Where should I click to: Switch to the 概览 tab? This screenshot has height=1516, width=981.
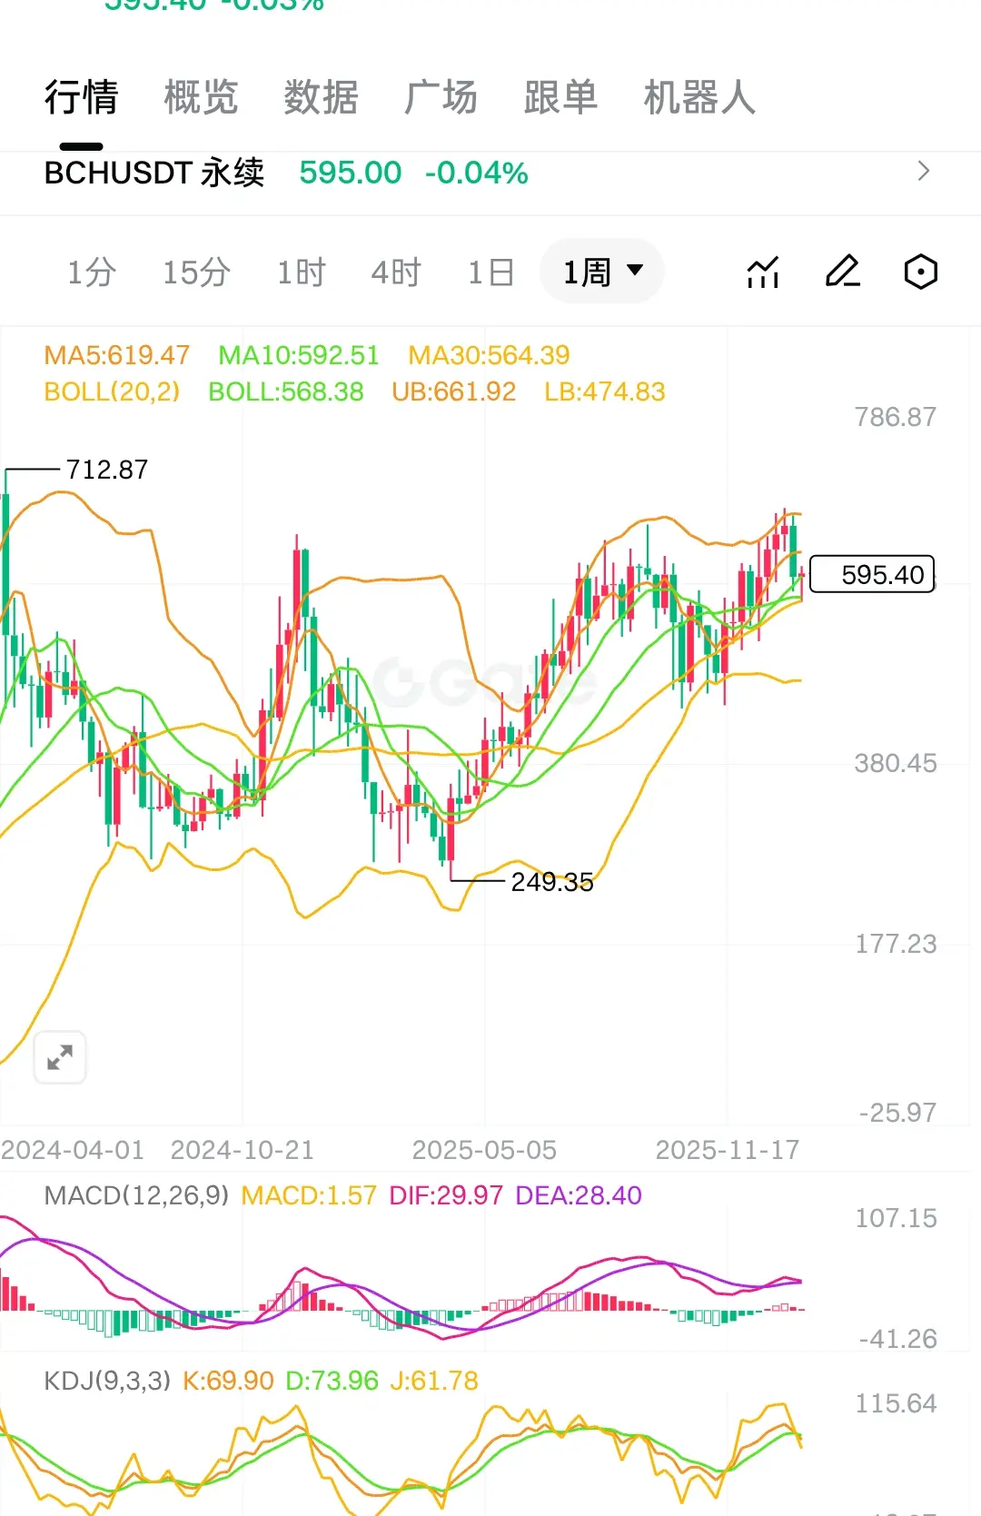click(x=202, y=97)
